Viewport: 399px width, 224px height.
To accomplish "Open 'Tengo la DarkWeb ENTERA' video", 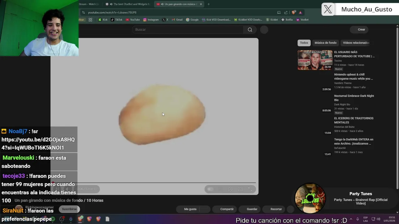I will coord(353,142).
